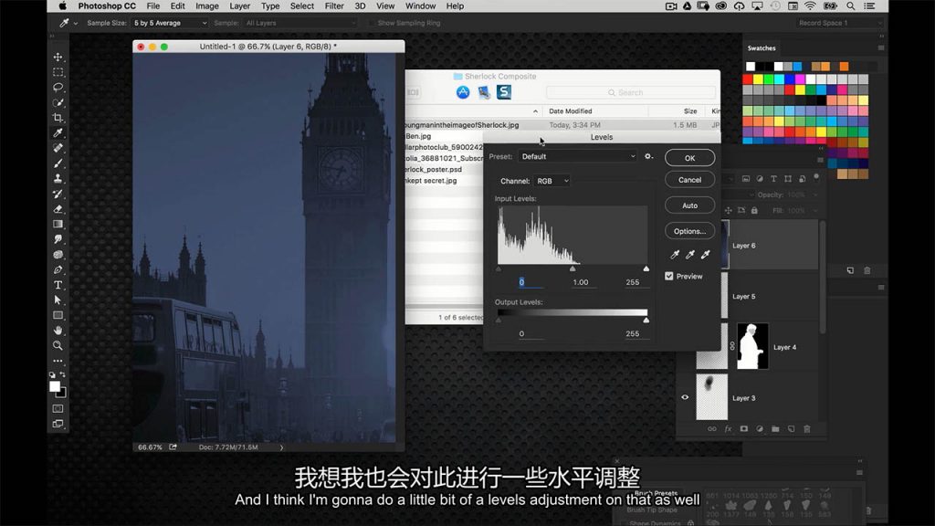
Task: Click OK in Levels dialog
Action: coord(690,158)
